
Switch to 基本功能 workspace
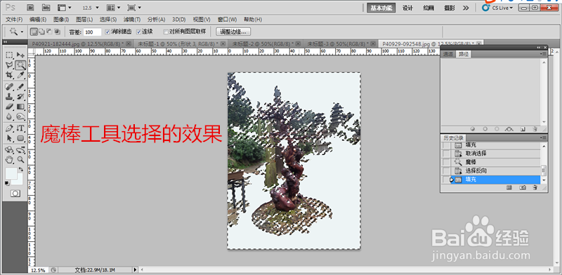[381, 8]
